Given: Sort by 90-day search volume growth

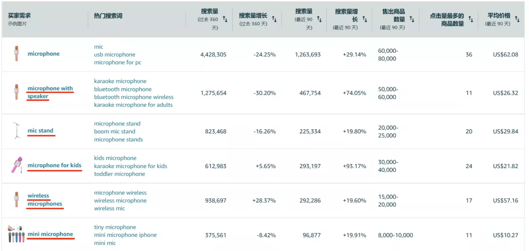Looking at the screenshot, I should [366, 19].
